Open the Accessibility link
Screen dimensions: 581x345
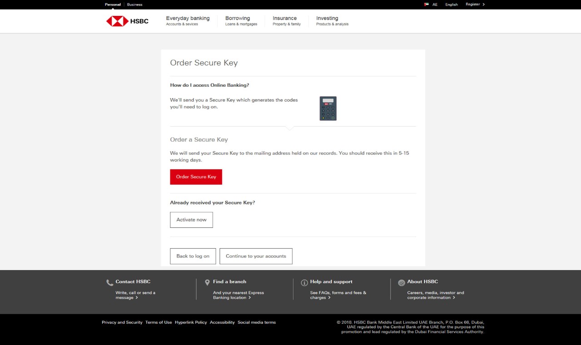[x=222, y=322]
